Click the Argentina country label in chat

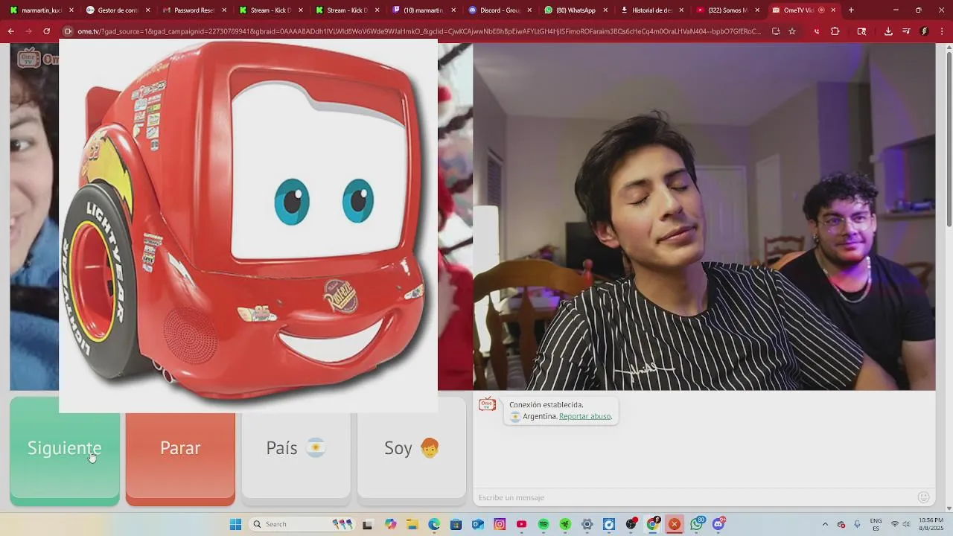click(540, 416)
